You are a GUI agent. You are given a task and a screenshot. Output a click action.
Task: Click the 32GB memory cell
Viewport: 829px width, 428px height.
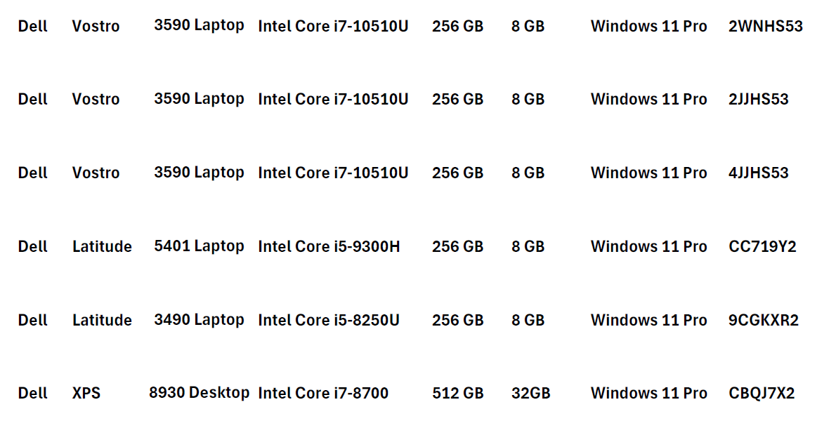pos(531,393)
